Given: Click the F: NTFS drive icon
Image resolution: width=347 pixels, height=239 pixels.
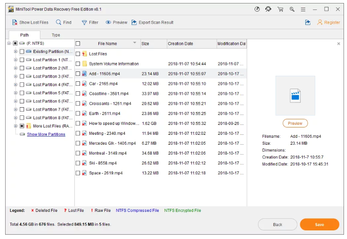Looking at the screenshot, I should point(22,43).
